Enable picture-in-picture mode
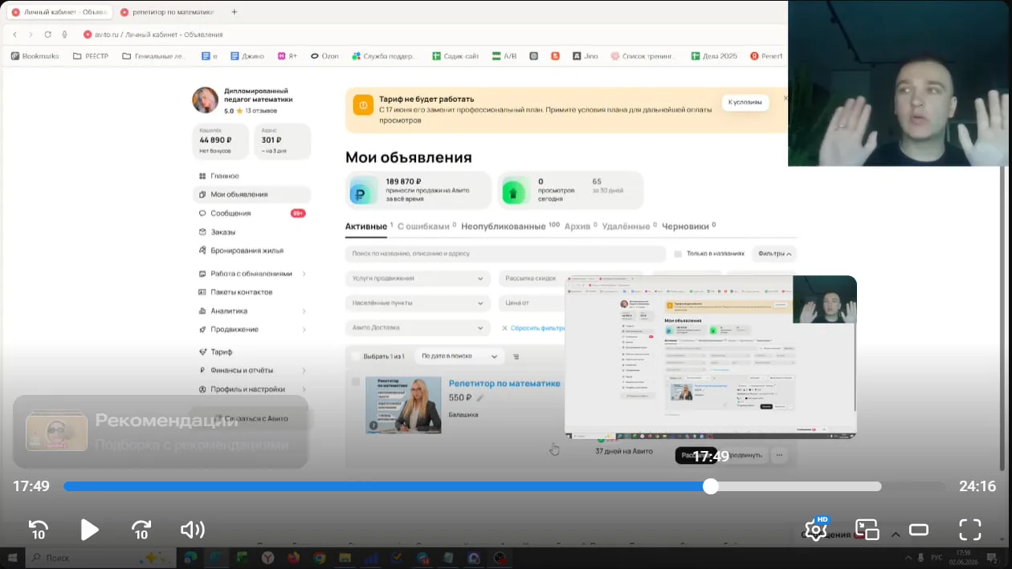The height and width of the screenshot is (569, 1012). pos(867,530)
